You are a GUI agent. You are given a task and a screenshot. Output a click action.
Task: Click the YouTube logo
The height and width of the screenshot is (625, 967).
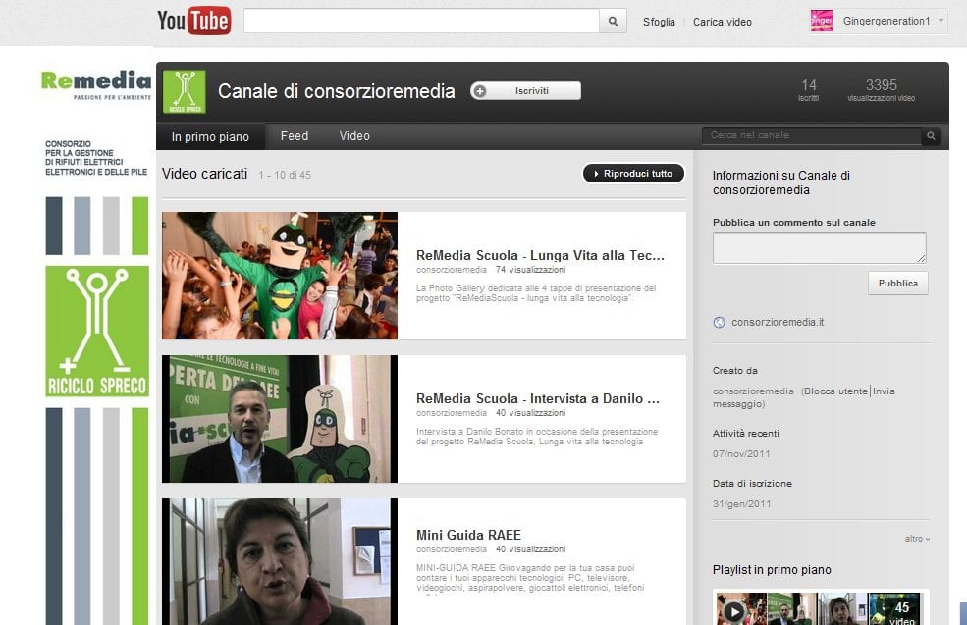pyautogui.click(x=194, y=21)
